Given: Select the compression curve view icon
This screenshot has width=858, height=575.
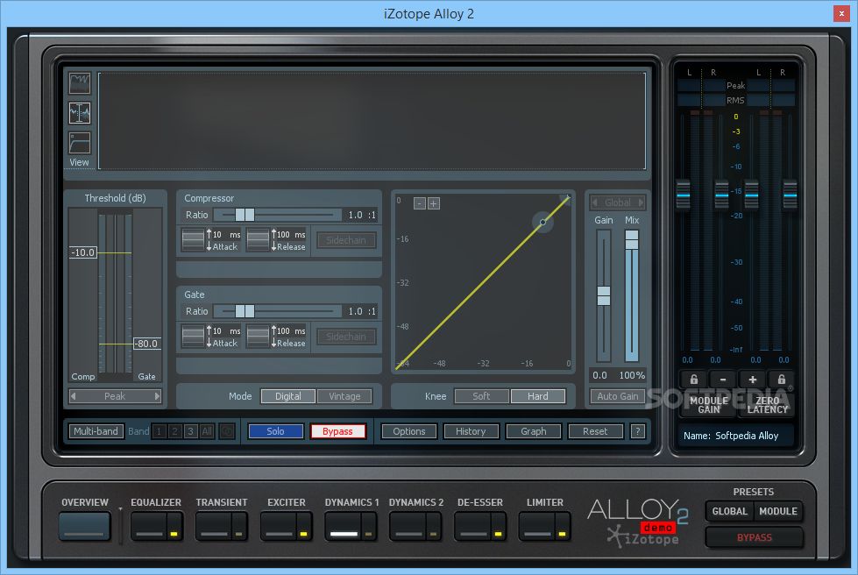Looking at the screenshot, I should (80, 142).
